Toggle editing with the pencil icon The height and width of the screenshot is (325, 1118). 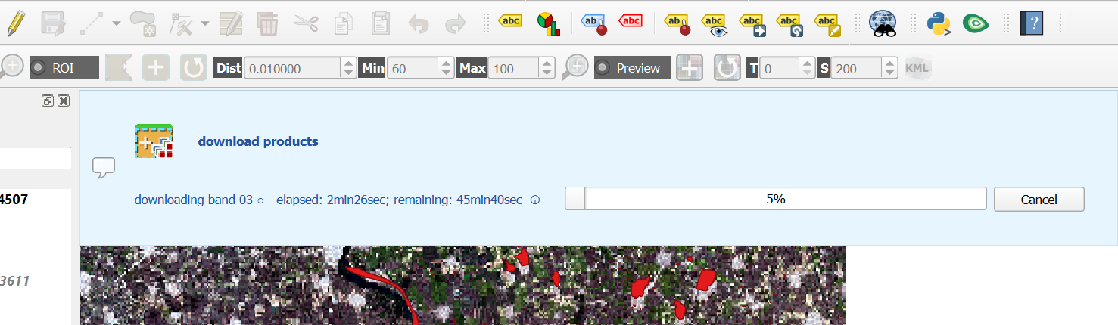[16, 23]
